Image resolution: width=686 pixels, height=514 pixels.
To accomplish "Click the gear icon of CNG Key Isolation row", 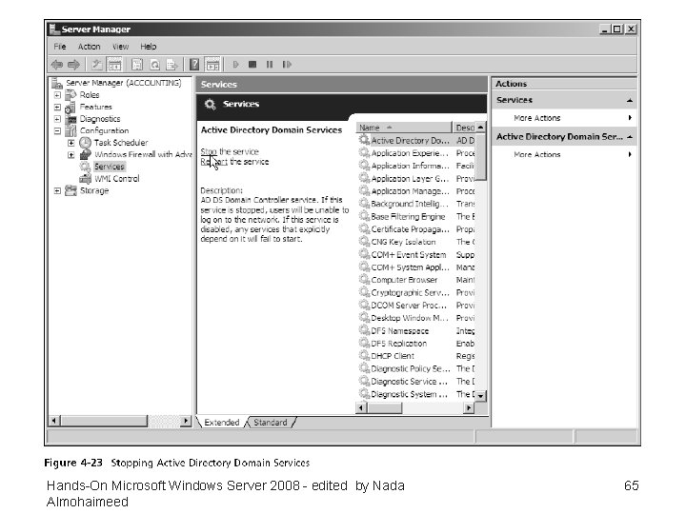I will (x=364, y=241).
